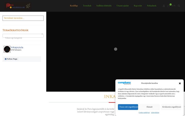Close the cookie consent dialog
Image resolution: width=185 pixels, height=116 pixels.
pos(180,83)
